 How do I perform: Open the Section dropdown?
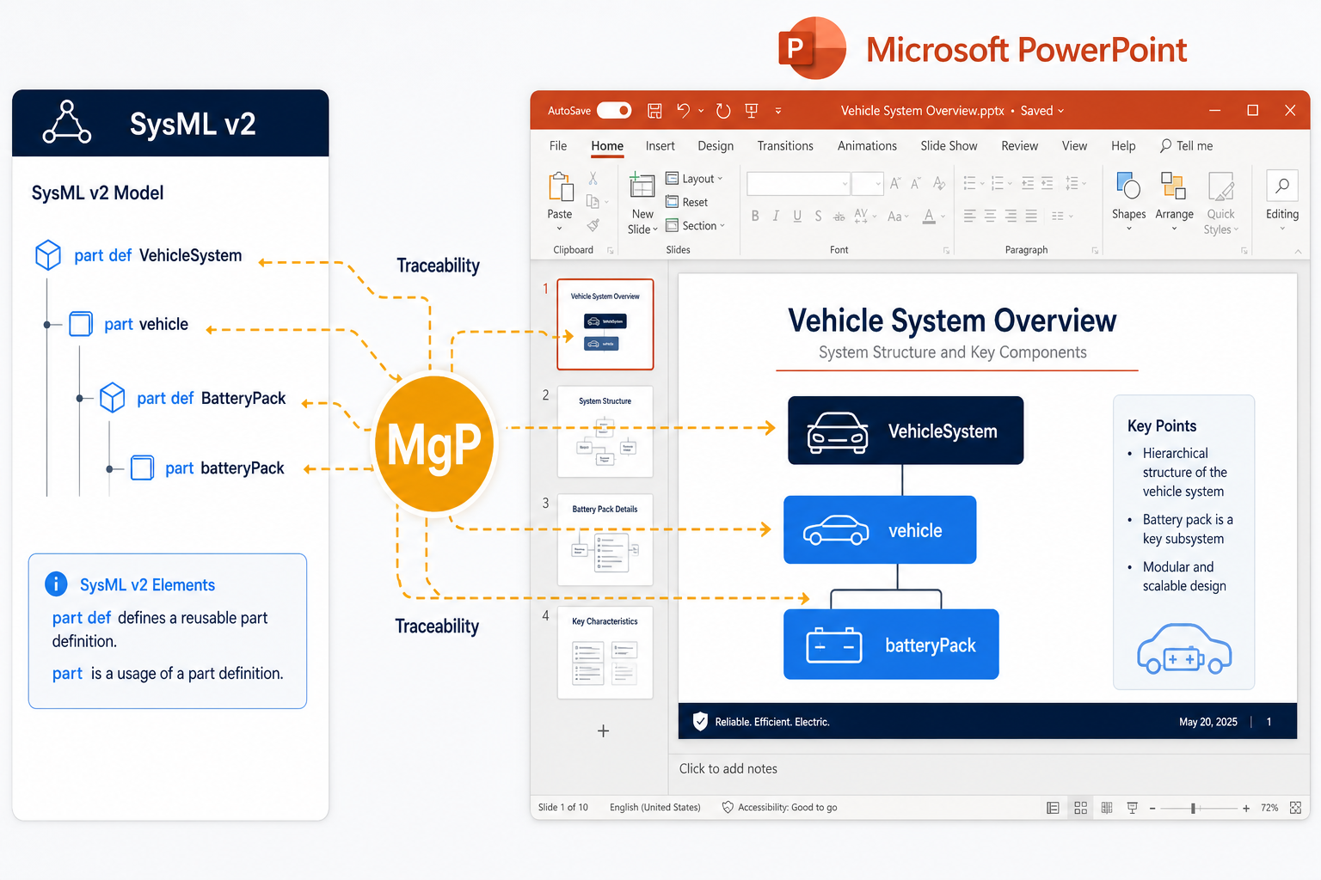tap(696, 225)
